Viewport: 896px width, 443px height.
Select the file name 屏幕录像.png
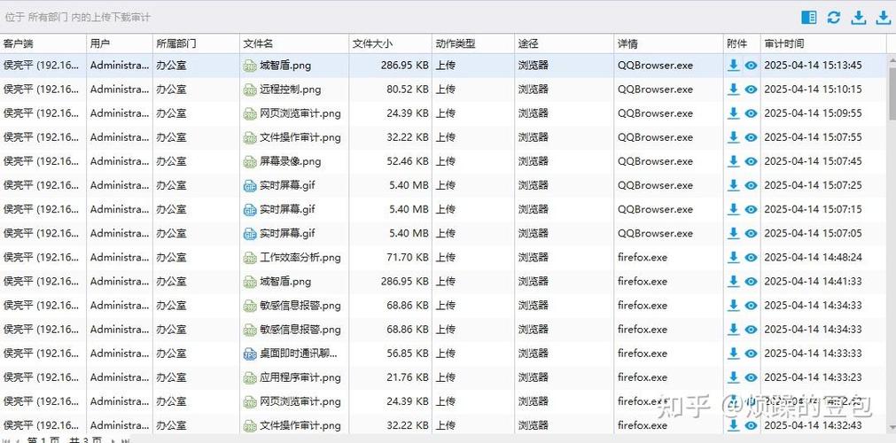[291, 161]
